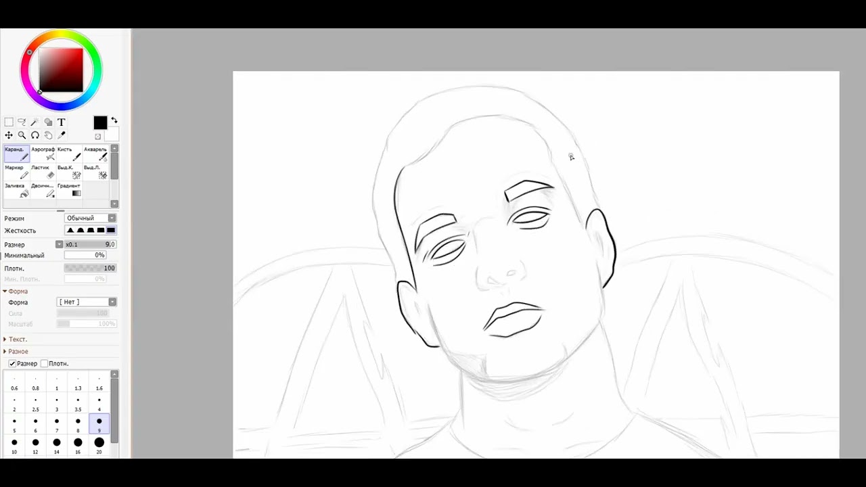Click the white background color swatch

click(x=112, y=135)
